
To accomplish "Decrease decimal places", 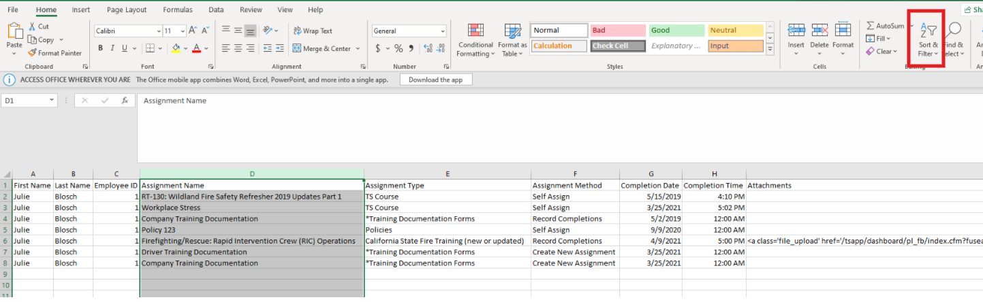I will [x=441, y=48].
